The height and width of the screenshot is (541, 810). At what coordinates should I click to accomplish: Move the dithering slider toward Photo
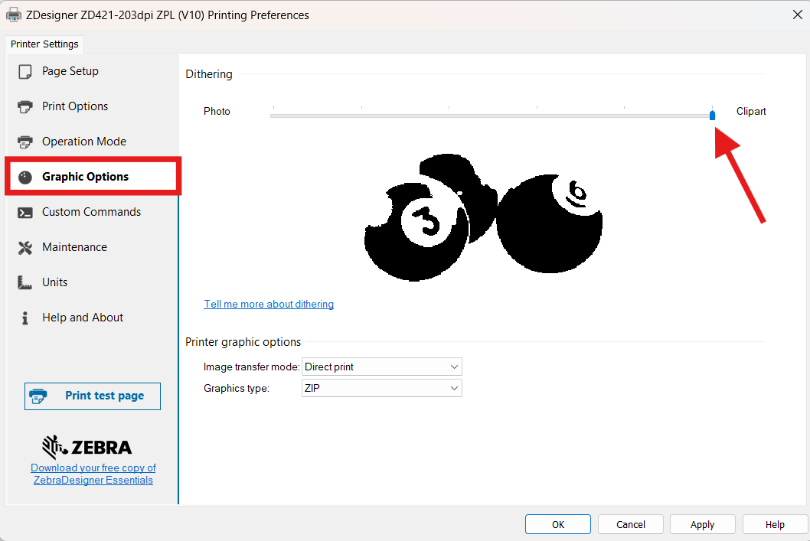tap(383, 114)
